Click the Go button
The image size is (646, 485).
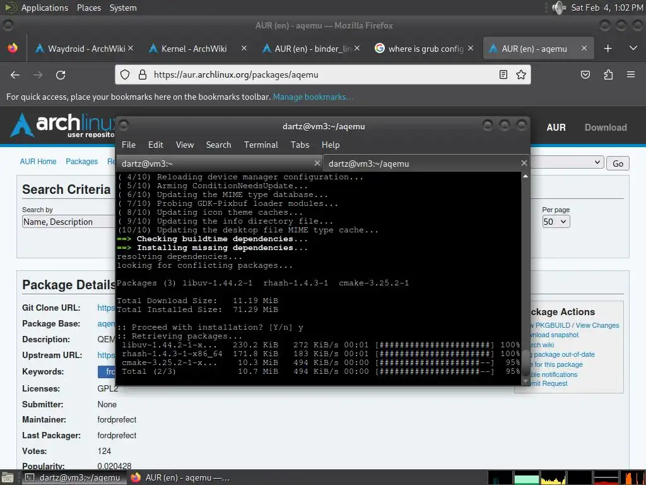coord(618,164)
